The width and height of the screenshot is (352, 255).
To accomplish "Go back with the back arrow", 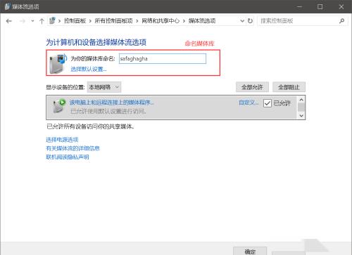I will pos(9,21).
